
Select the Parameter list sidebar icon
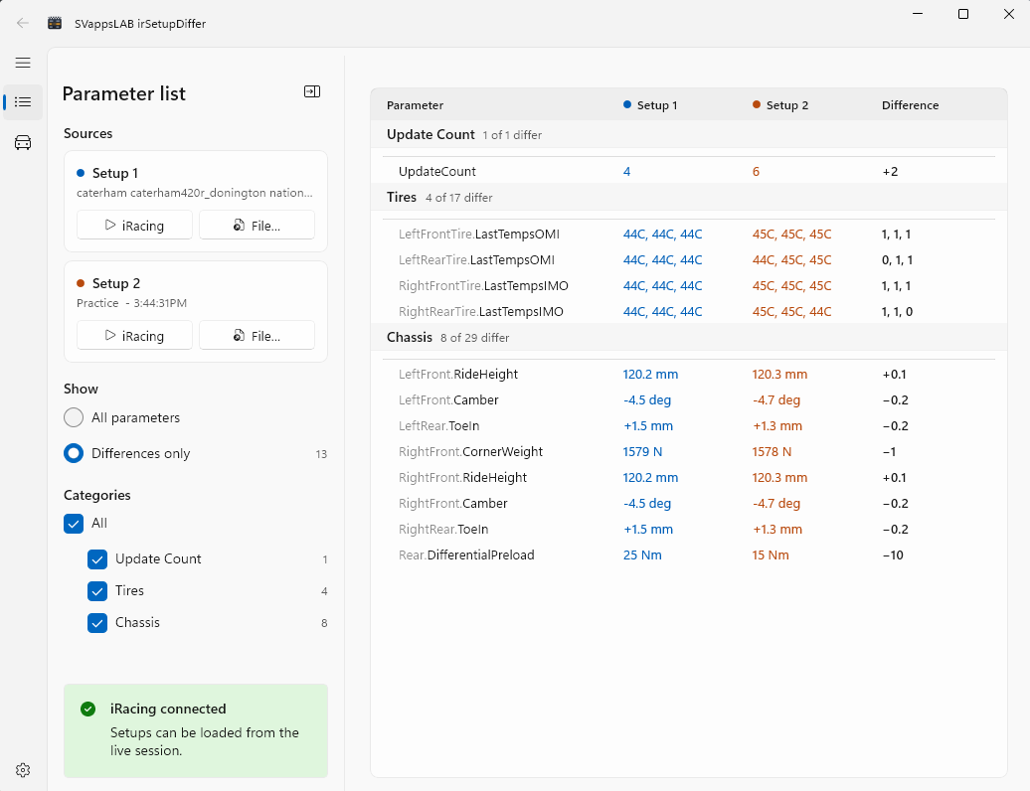[23, 101]
